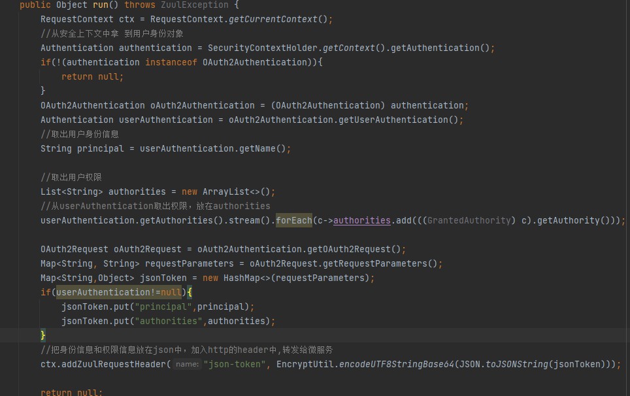This screenshot has width=630, height=396.
Task: Place the cursor on the run method name
Action: 101,5
